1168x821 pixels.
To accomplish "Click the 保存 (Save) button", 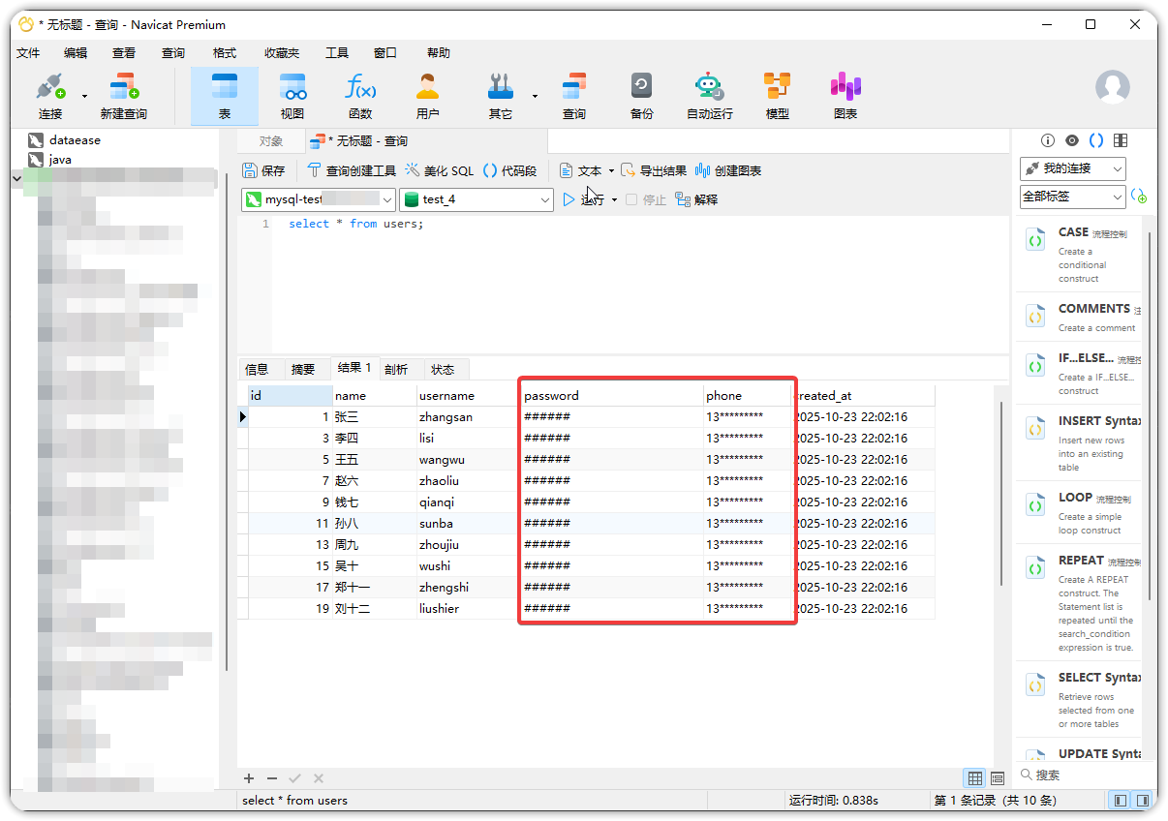I will [x=264, y=170].
